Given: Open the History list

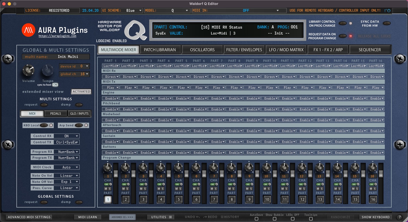Looking at the screenshot, I should 230,217.
